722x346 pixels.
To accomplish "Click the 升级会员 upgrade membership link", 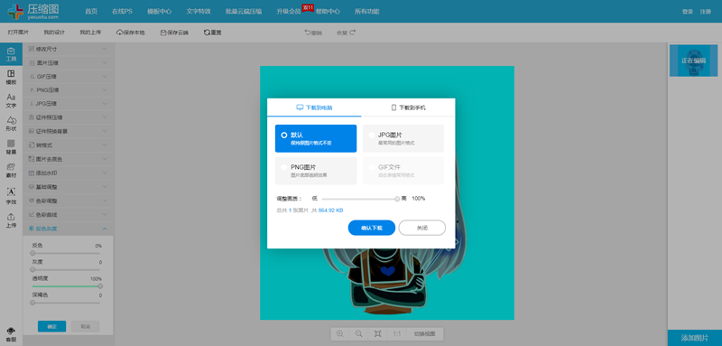I will coord(289,12).
